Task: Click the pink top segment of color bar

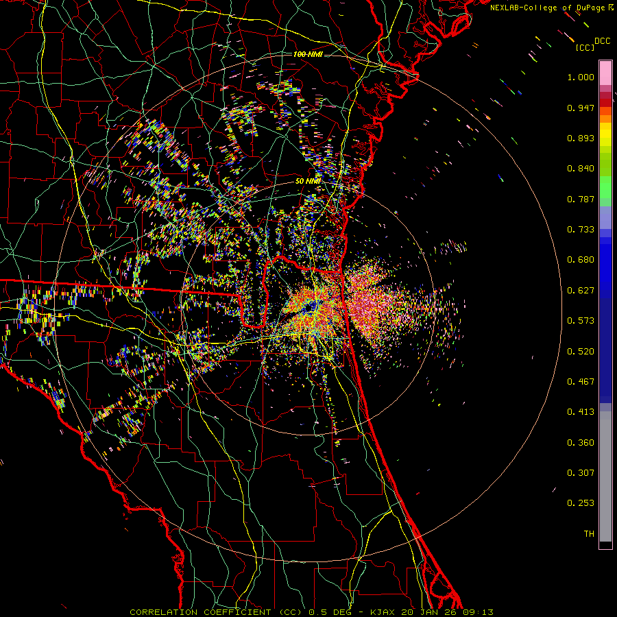Action: point(605,73)
